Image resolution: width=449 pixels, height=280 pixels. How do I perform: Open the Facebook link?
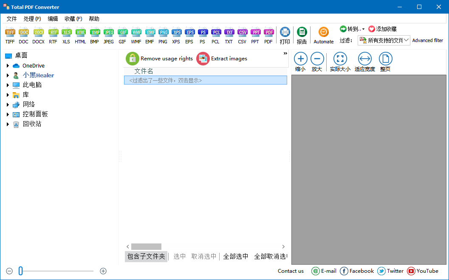pyautogui.click(x=356, y=271)
